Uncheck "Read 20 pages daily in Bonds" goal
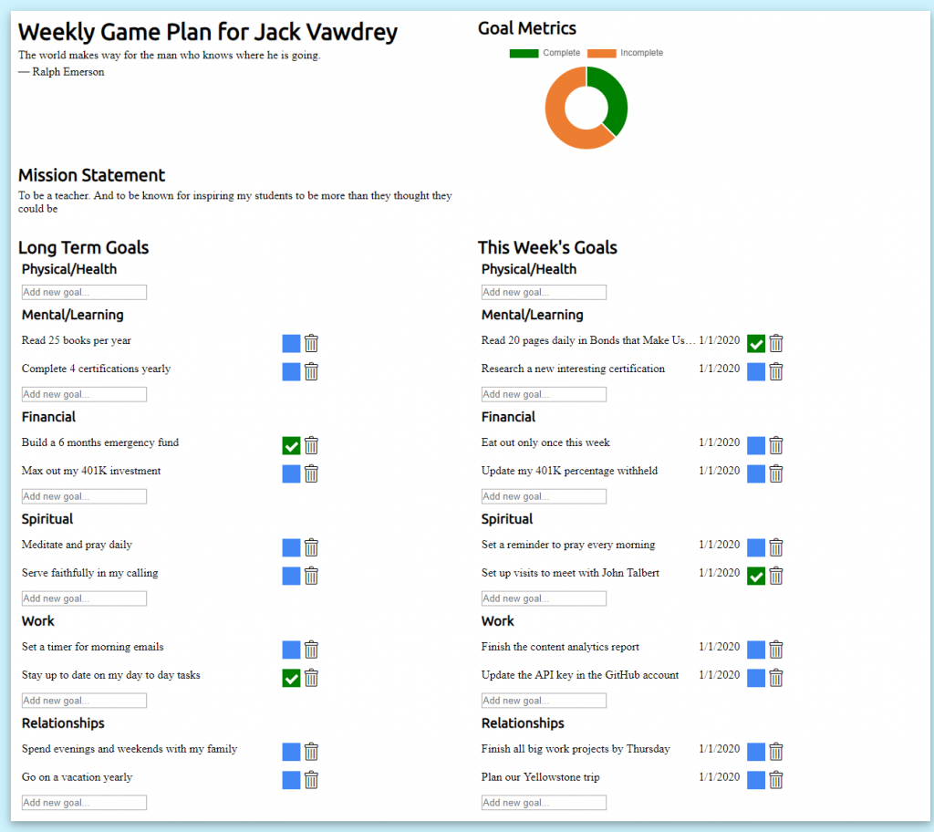 coord(755,343)
